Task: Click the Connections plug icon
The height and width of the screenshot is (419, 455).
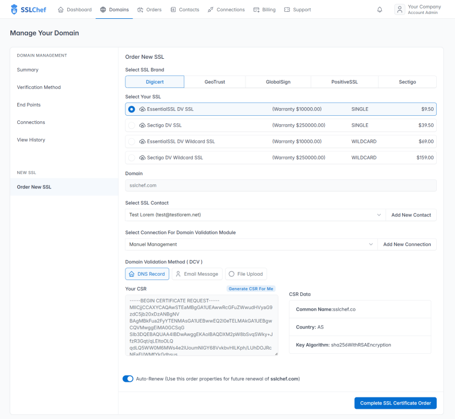Action: (x=211, y=10)
